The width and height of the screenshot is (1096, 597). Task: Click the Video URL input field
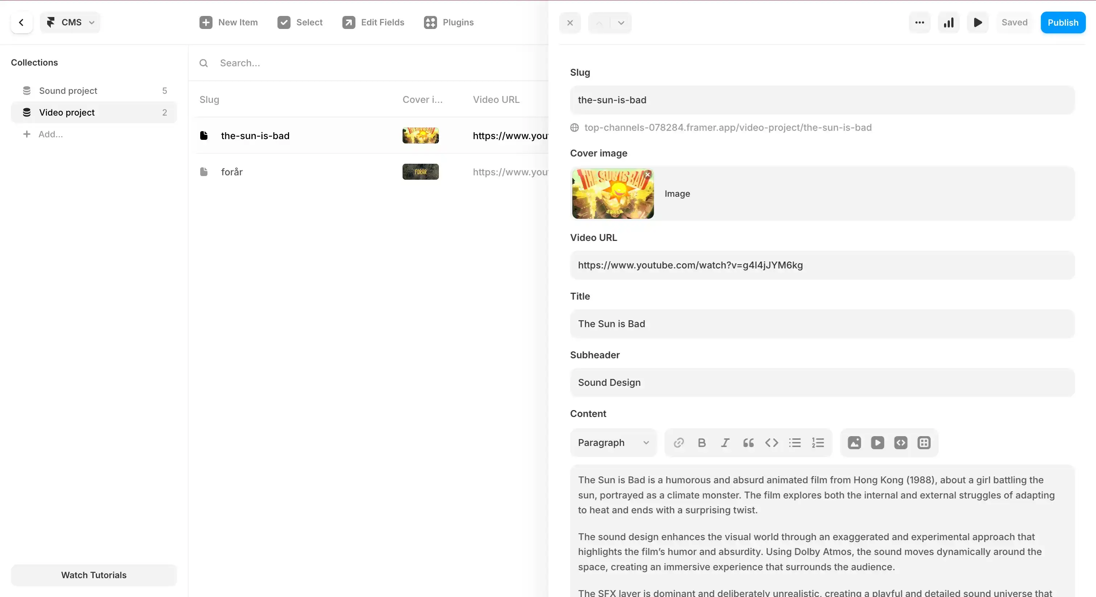[822, 265]
